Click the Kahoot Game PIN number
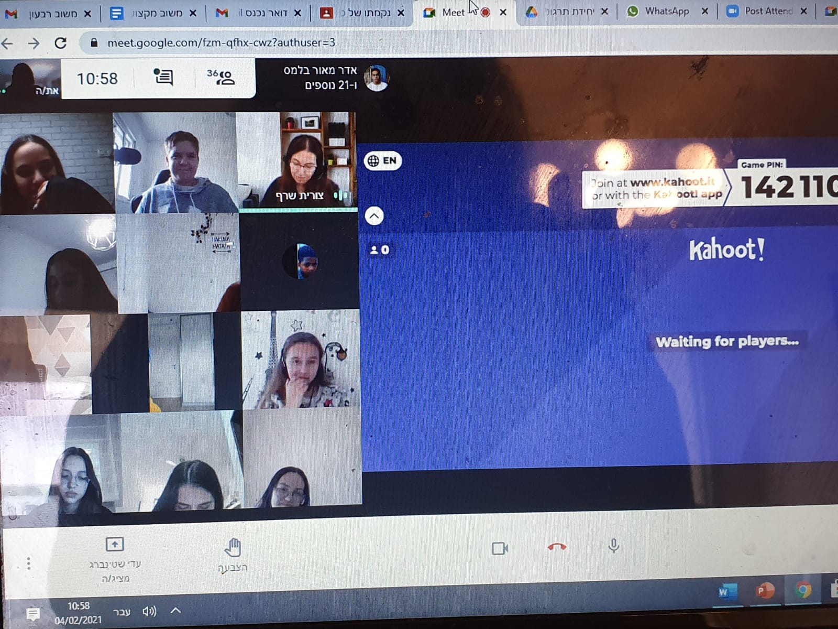838x629 pixels. pos(789,188)
